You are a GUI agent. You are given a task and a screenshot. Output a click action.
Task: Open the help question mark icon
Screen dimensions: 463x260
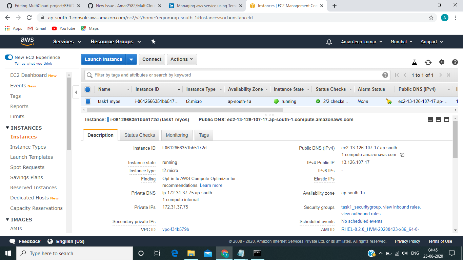455,62
